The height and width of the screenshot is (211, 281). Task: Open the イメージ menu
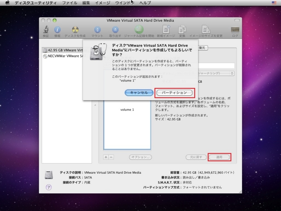(x=103, y=3)
